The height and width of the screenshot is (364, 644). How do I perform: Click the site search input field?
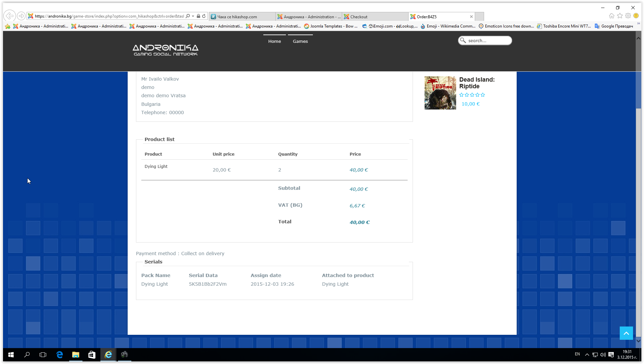pos(487,40)
